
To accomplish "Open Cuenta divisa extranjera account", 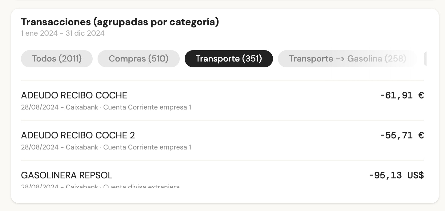I will (142, 187).
